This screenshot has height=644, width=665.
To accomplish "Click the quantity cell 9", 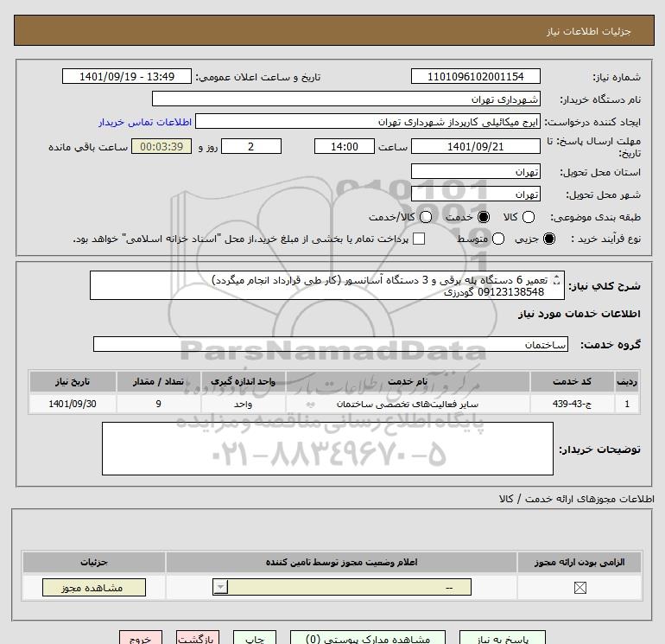I will click(158, 404).
